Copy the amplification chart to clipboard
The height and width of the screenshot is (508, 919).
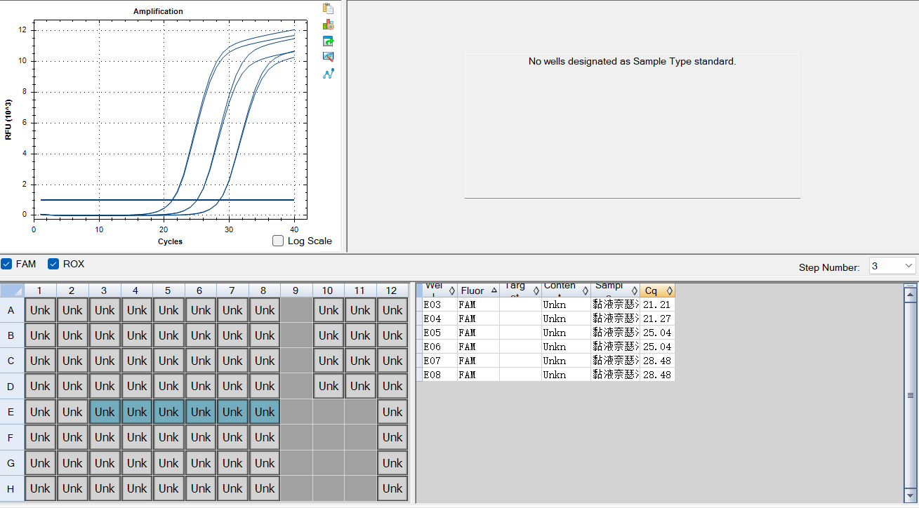click(328, 8)
